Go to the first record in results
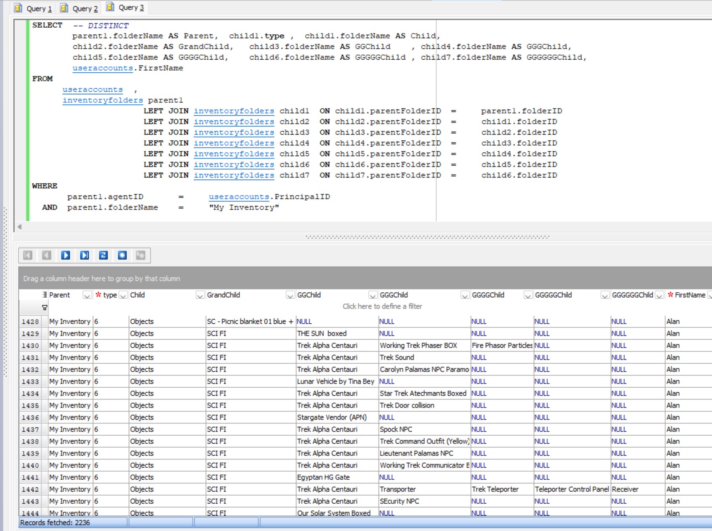Image resolution: width=712 pixels, height=531 pixels. [28, 255]
